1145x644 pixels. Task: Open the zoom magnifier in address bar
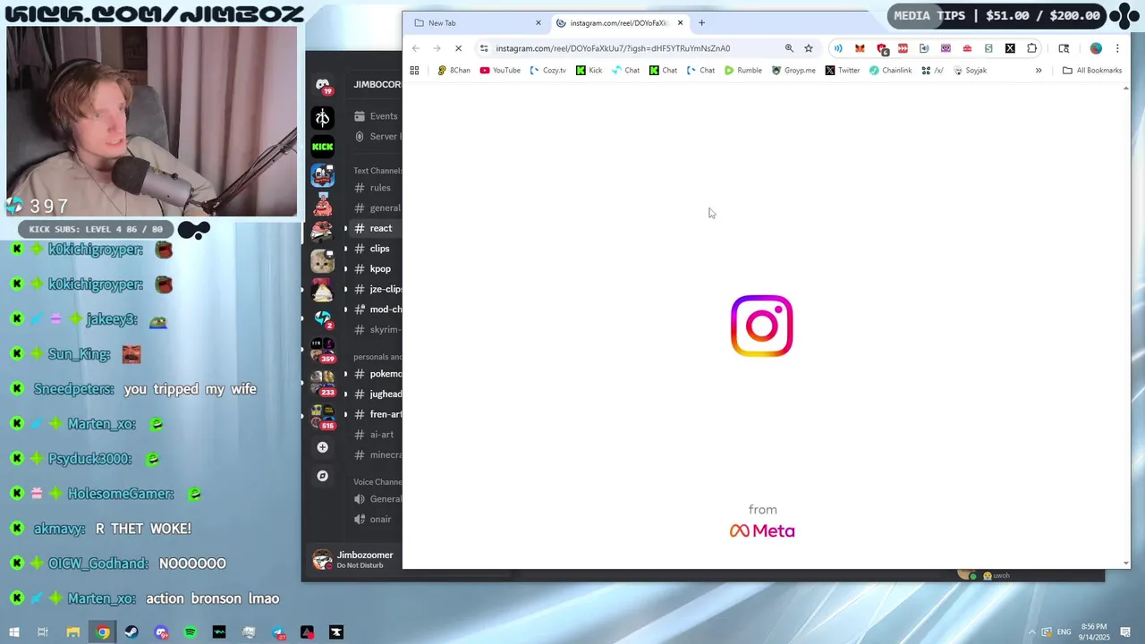point(789,48)
